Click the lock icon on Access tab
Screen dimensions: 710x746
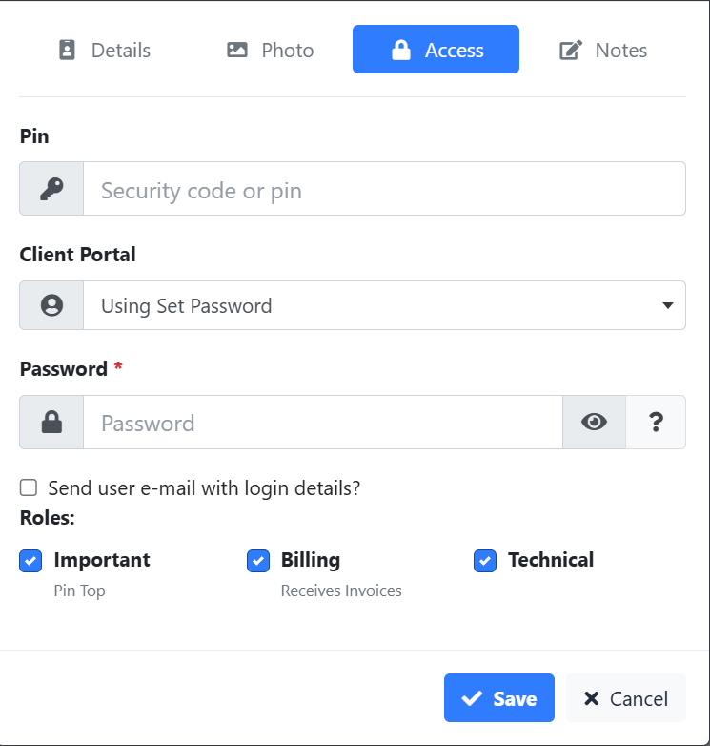point(401,51)
